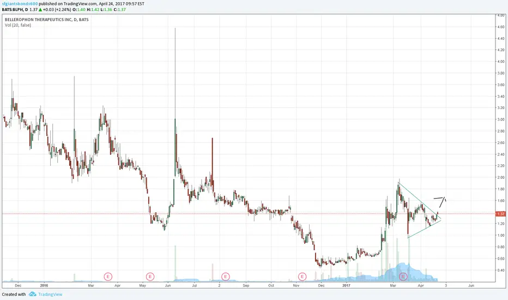Screen dimensions: 508x300
Task: Click the Vol (20, false) indicator label
Action: pyautogui.click(x=18, y=25)
